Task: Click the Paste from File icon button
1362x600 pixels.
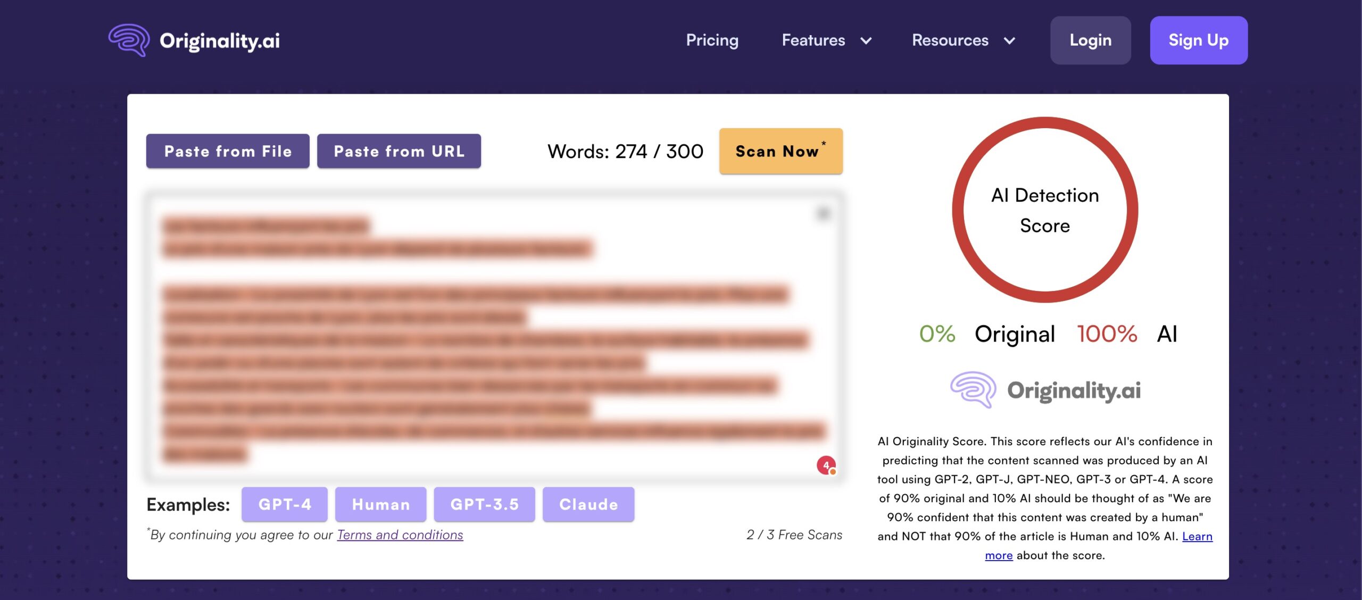Action: 228,150
